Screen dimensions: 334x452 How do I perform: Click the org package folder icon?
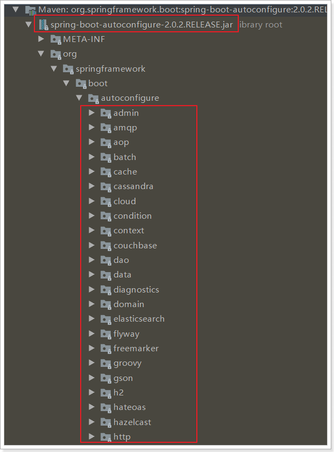[x=55, y=54]
